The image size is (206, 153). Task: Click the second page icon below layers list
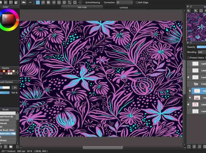(x=194, y=147)
